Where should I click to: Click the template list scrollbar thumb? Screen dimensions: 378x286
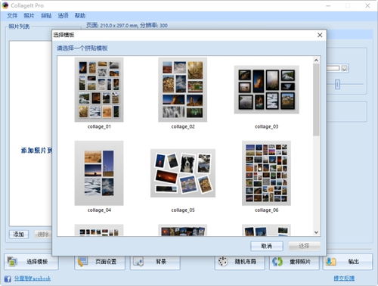coord(316,100)
